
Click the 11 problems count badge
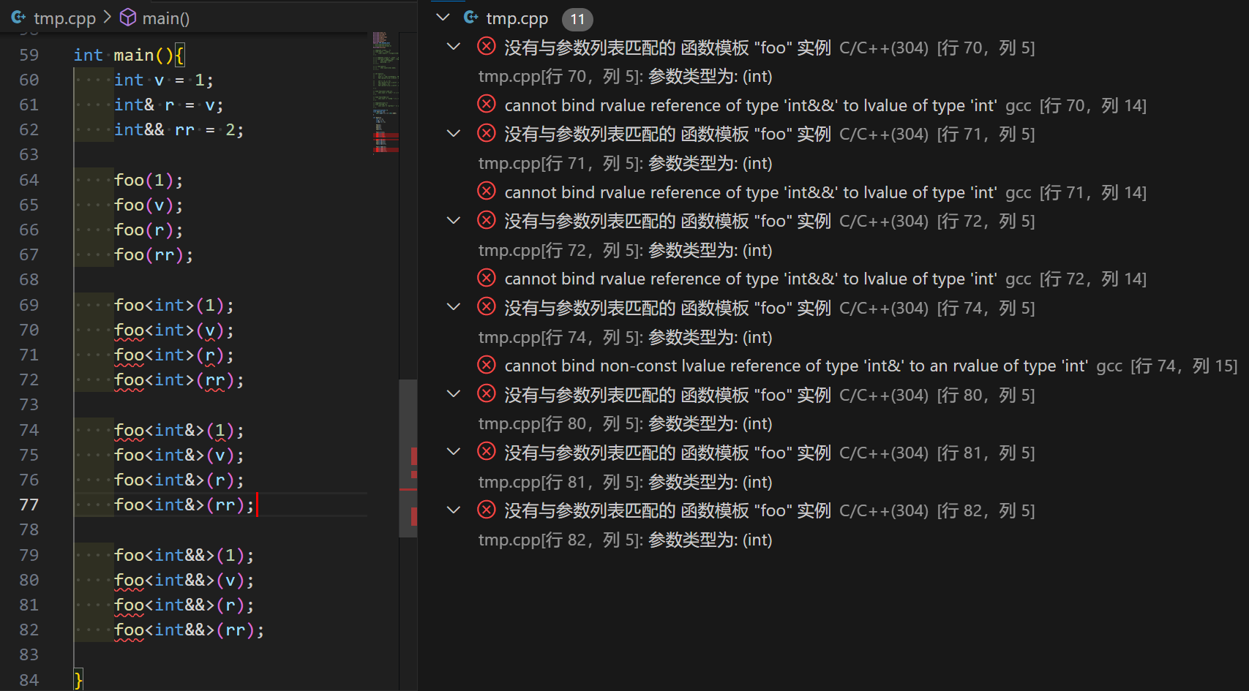point(577,19)
